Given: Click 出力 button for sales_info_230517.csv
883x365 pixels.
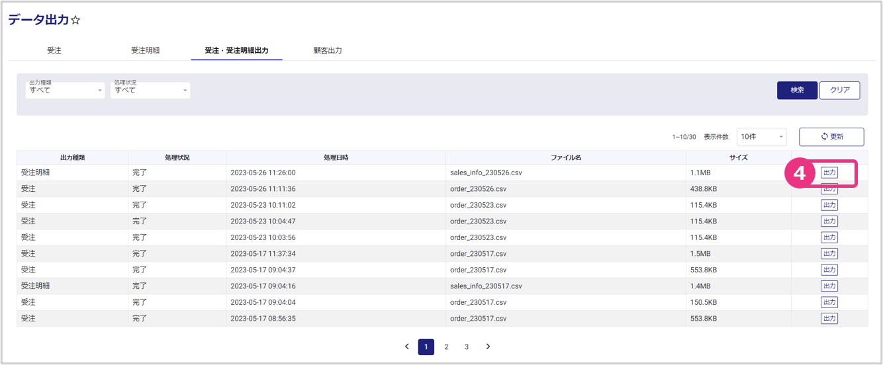Looking at the screenshot, I should click(x=829, y=286).
